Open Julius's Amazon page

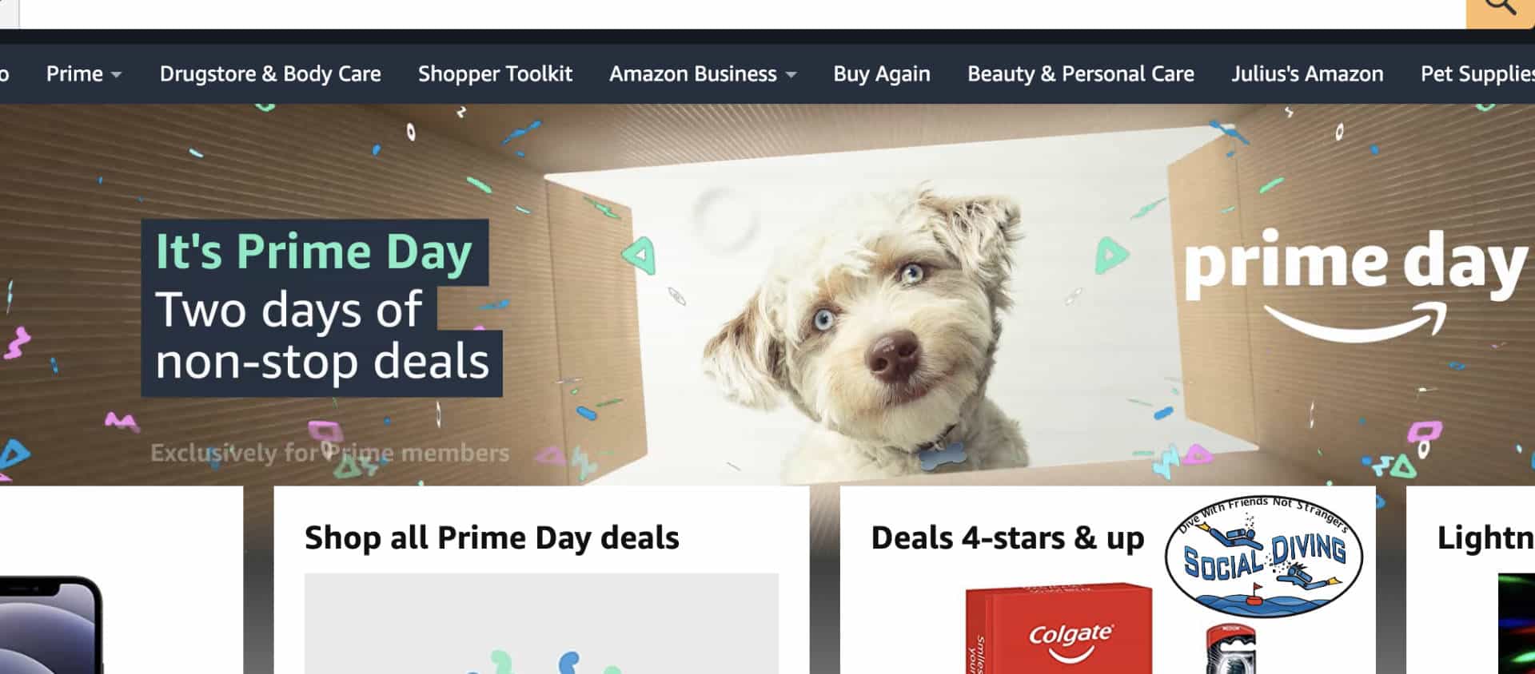click(1307, 74)
